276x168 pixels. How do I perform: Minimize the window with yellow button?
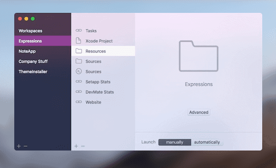click(x=26, y=19)
